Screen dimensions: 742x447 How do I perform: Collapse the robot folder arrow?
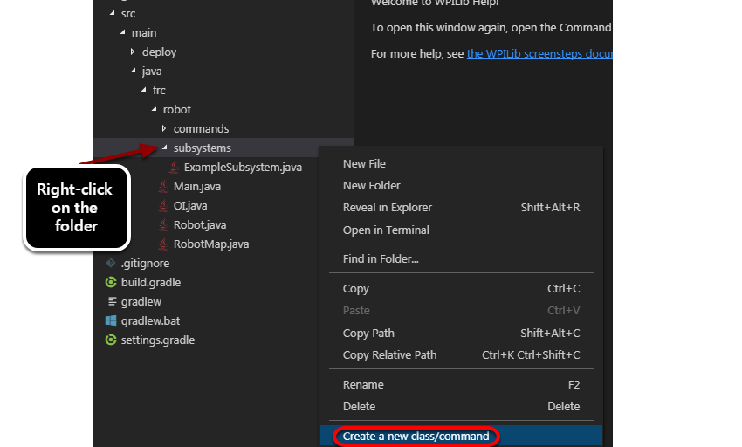[x=155, y=109]
